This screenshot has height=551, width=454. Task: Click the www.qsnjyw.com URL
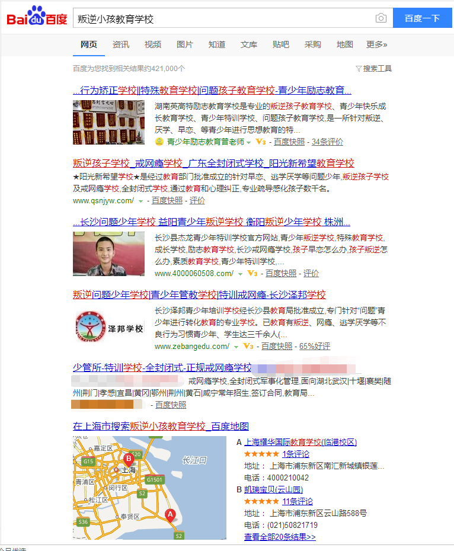(x=103, y=201)
